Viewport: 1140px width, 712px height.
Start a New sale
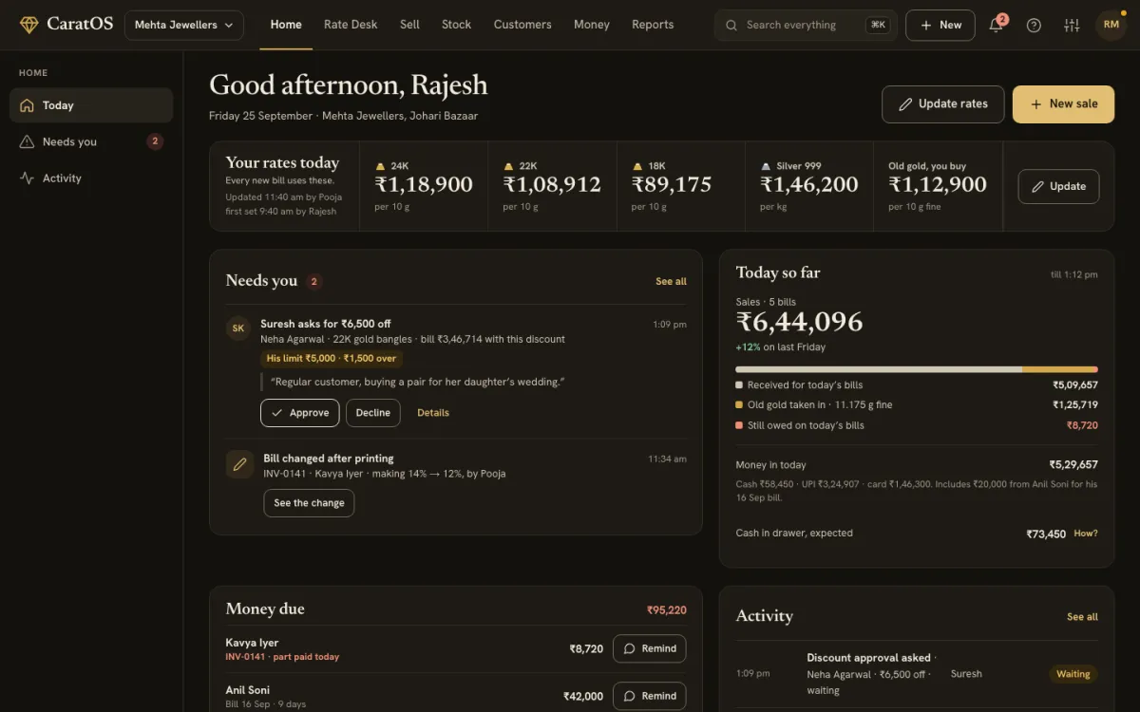[1063, 103]
